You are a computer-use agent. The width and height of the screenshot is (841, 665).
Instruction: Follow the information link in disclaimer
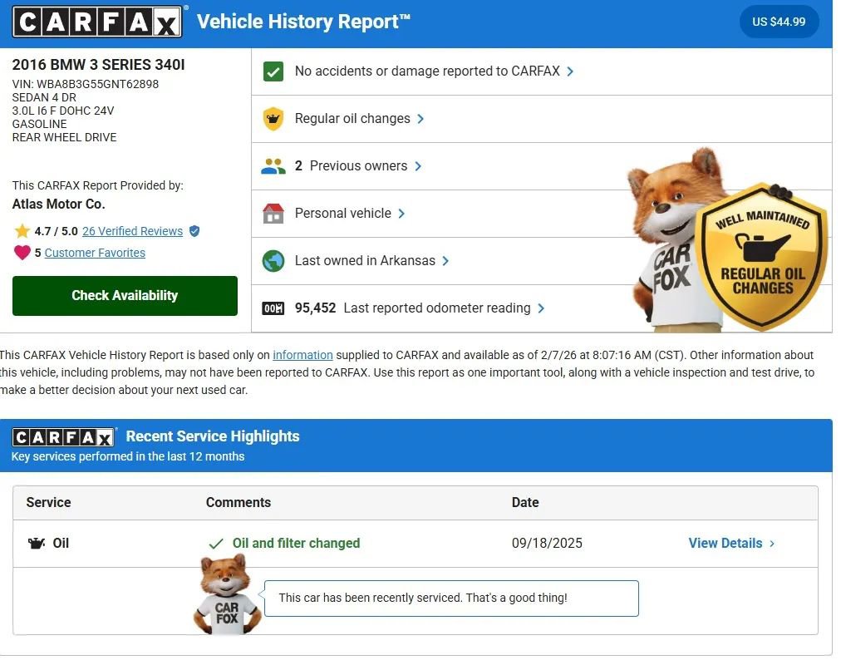click(302, 355)
